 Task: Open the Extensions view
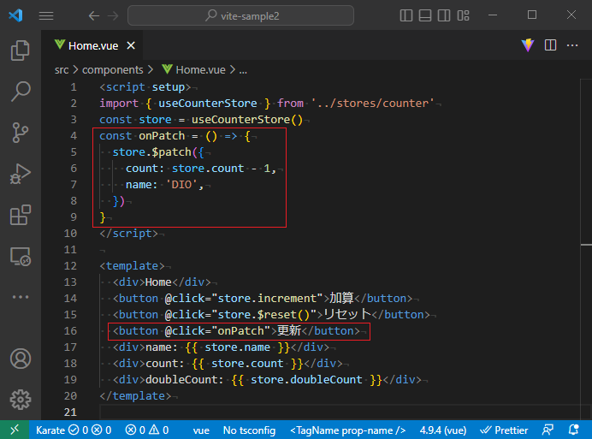point(21,215)
